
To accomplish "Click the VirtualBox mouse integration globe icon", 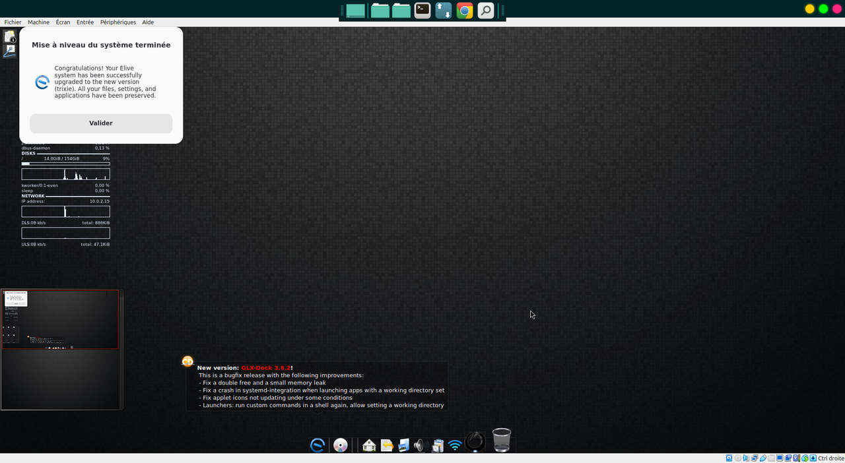I will click(x=805, y=458).
